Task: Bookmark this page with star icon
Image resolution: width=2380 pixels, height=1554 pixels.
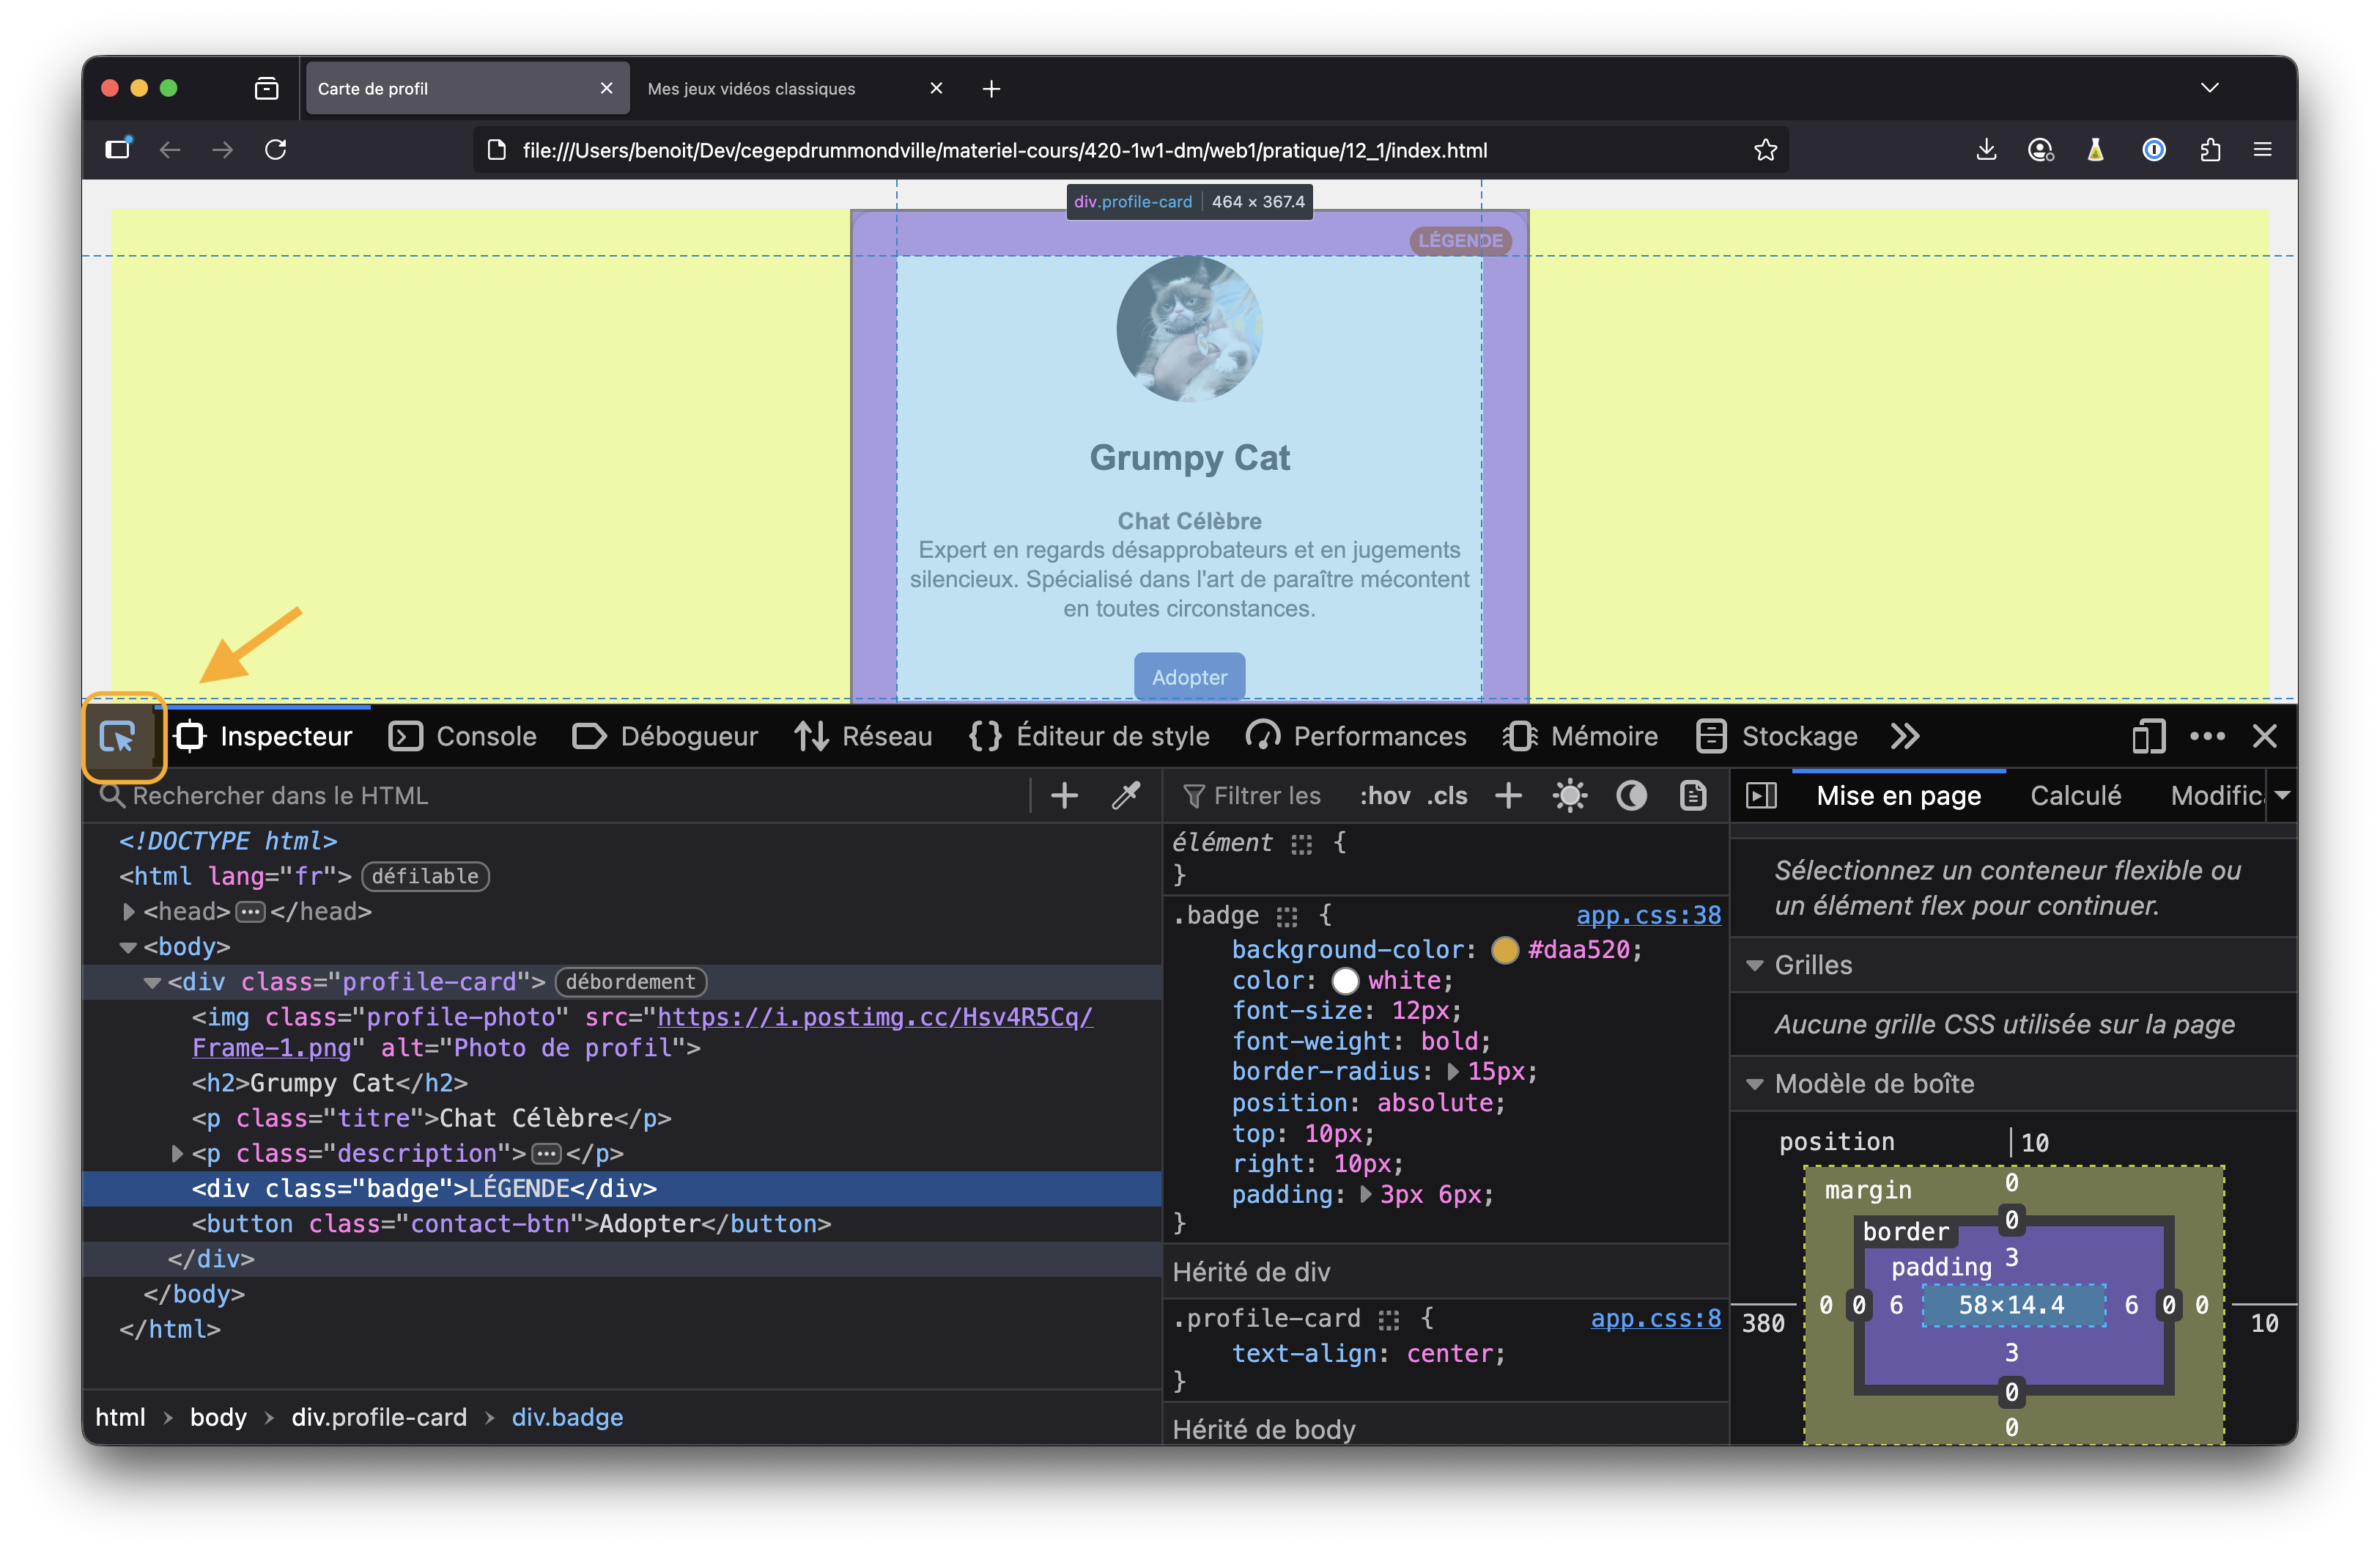Action: [1765, 150]
